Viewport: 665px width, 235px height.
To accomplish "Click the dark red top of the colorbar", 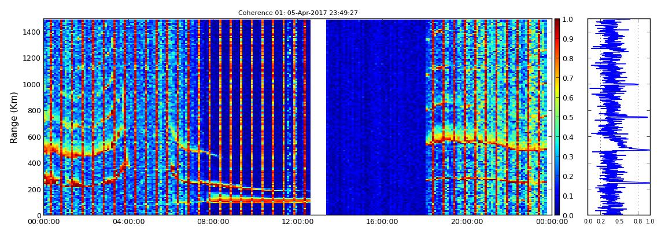I will click(557, 22).
